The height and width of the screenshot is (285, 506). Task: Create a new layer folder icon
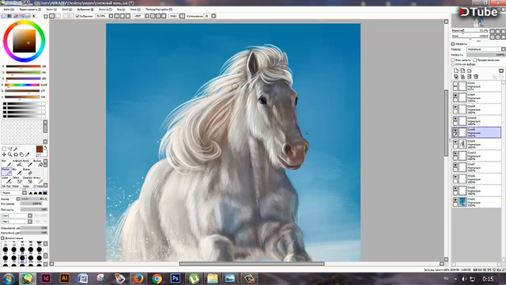[x=469, y=70]
